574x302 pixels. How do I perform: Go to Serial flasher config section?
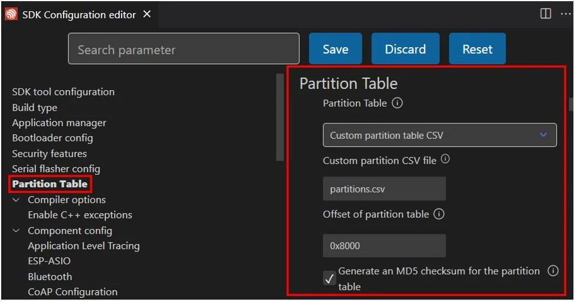[56, 168]
